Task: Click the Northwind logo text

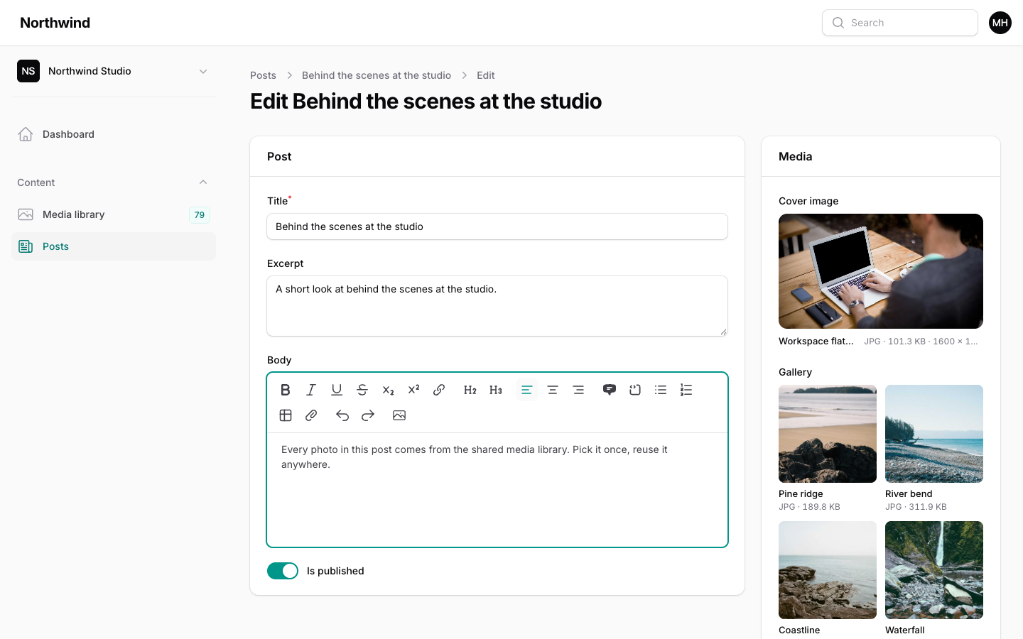Action: pyautogui.click(x=55, y=23)
